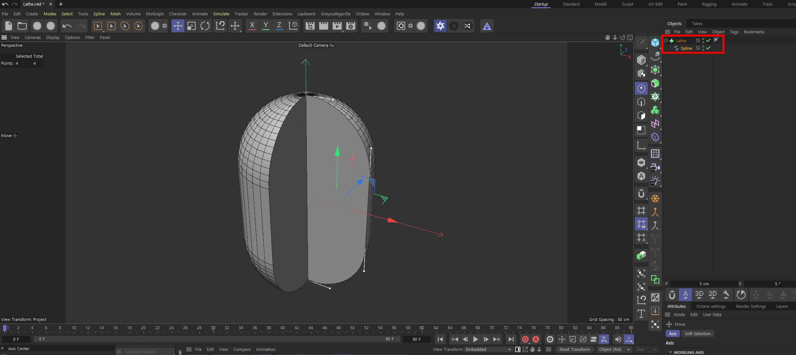Switch to Edges mode

click(641, 102)
